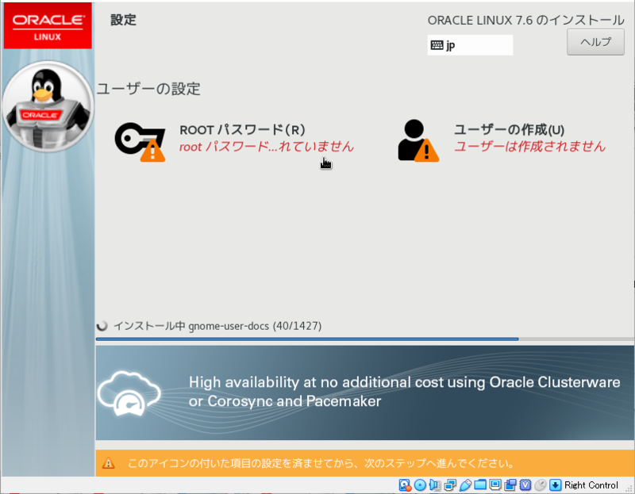Screen dimensions: 635x494
Task: Click the VirtualBox display monitor icon
Action: pos(495,484)
